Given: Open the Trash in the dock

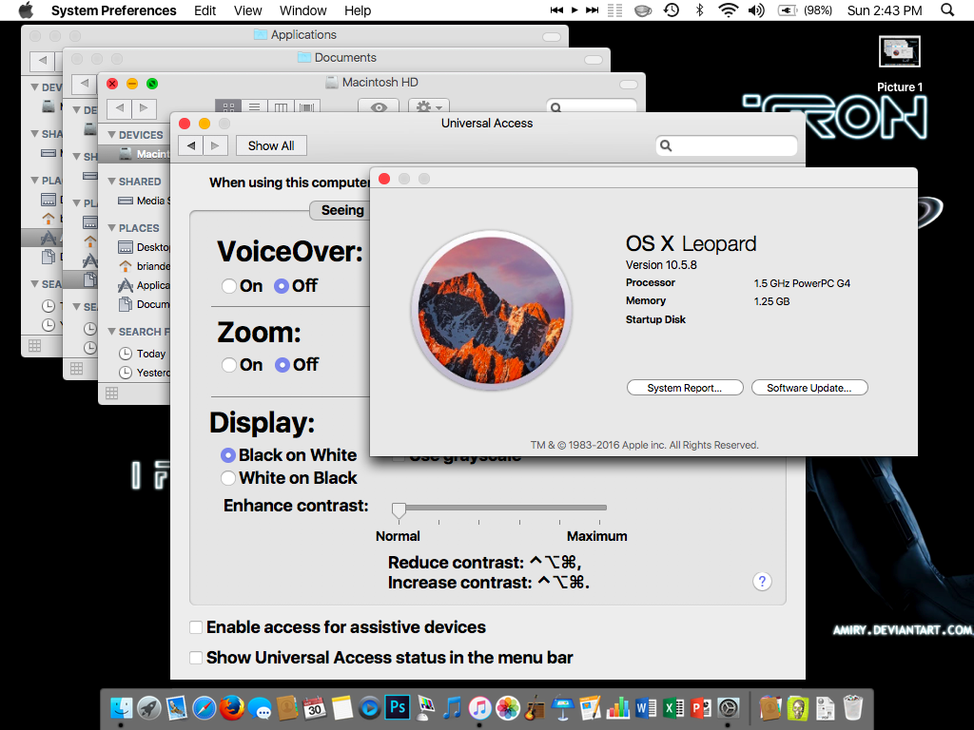Looking at the screenshot, I should click(853, 707).
